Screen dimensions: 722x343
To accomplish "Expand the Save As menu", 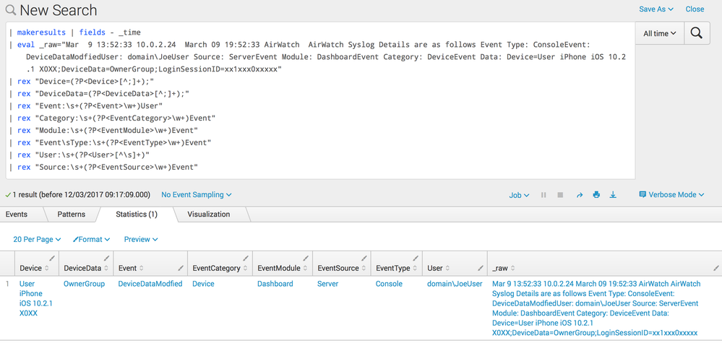I will coord(656,9).
